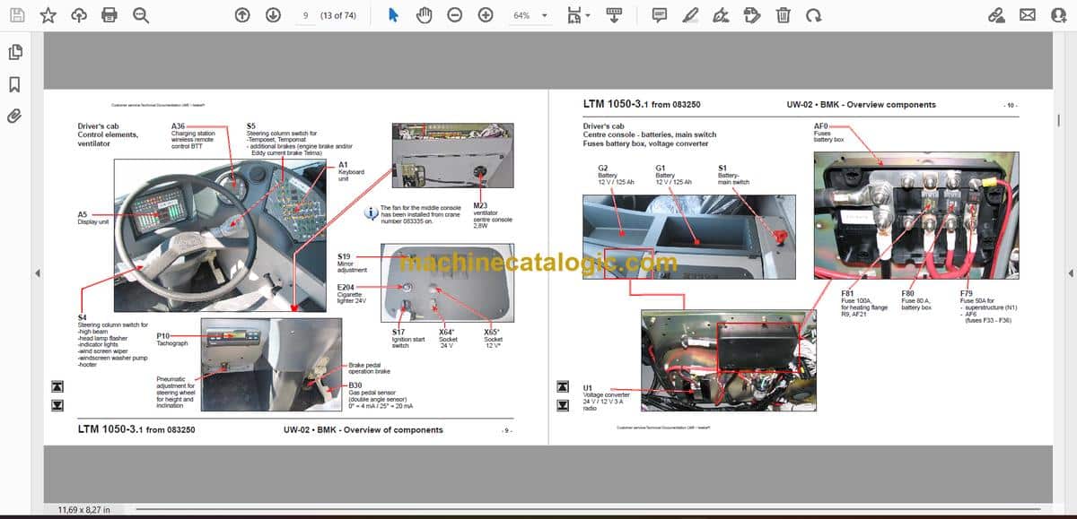This screenshot has height=519, width=1077.
Task: Go to the previous page with the up arrow
Action: coord(242,15)
